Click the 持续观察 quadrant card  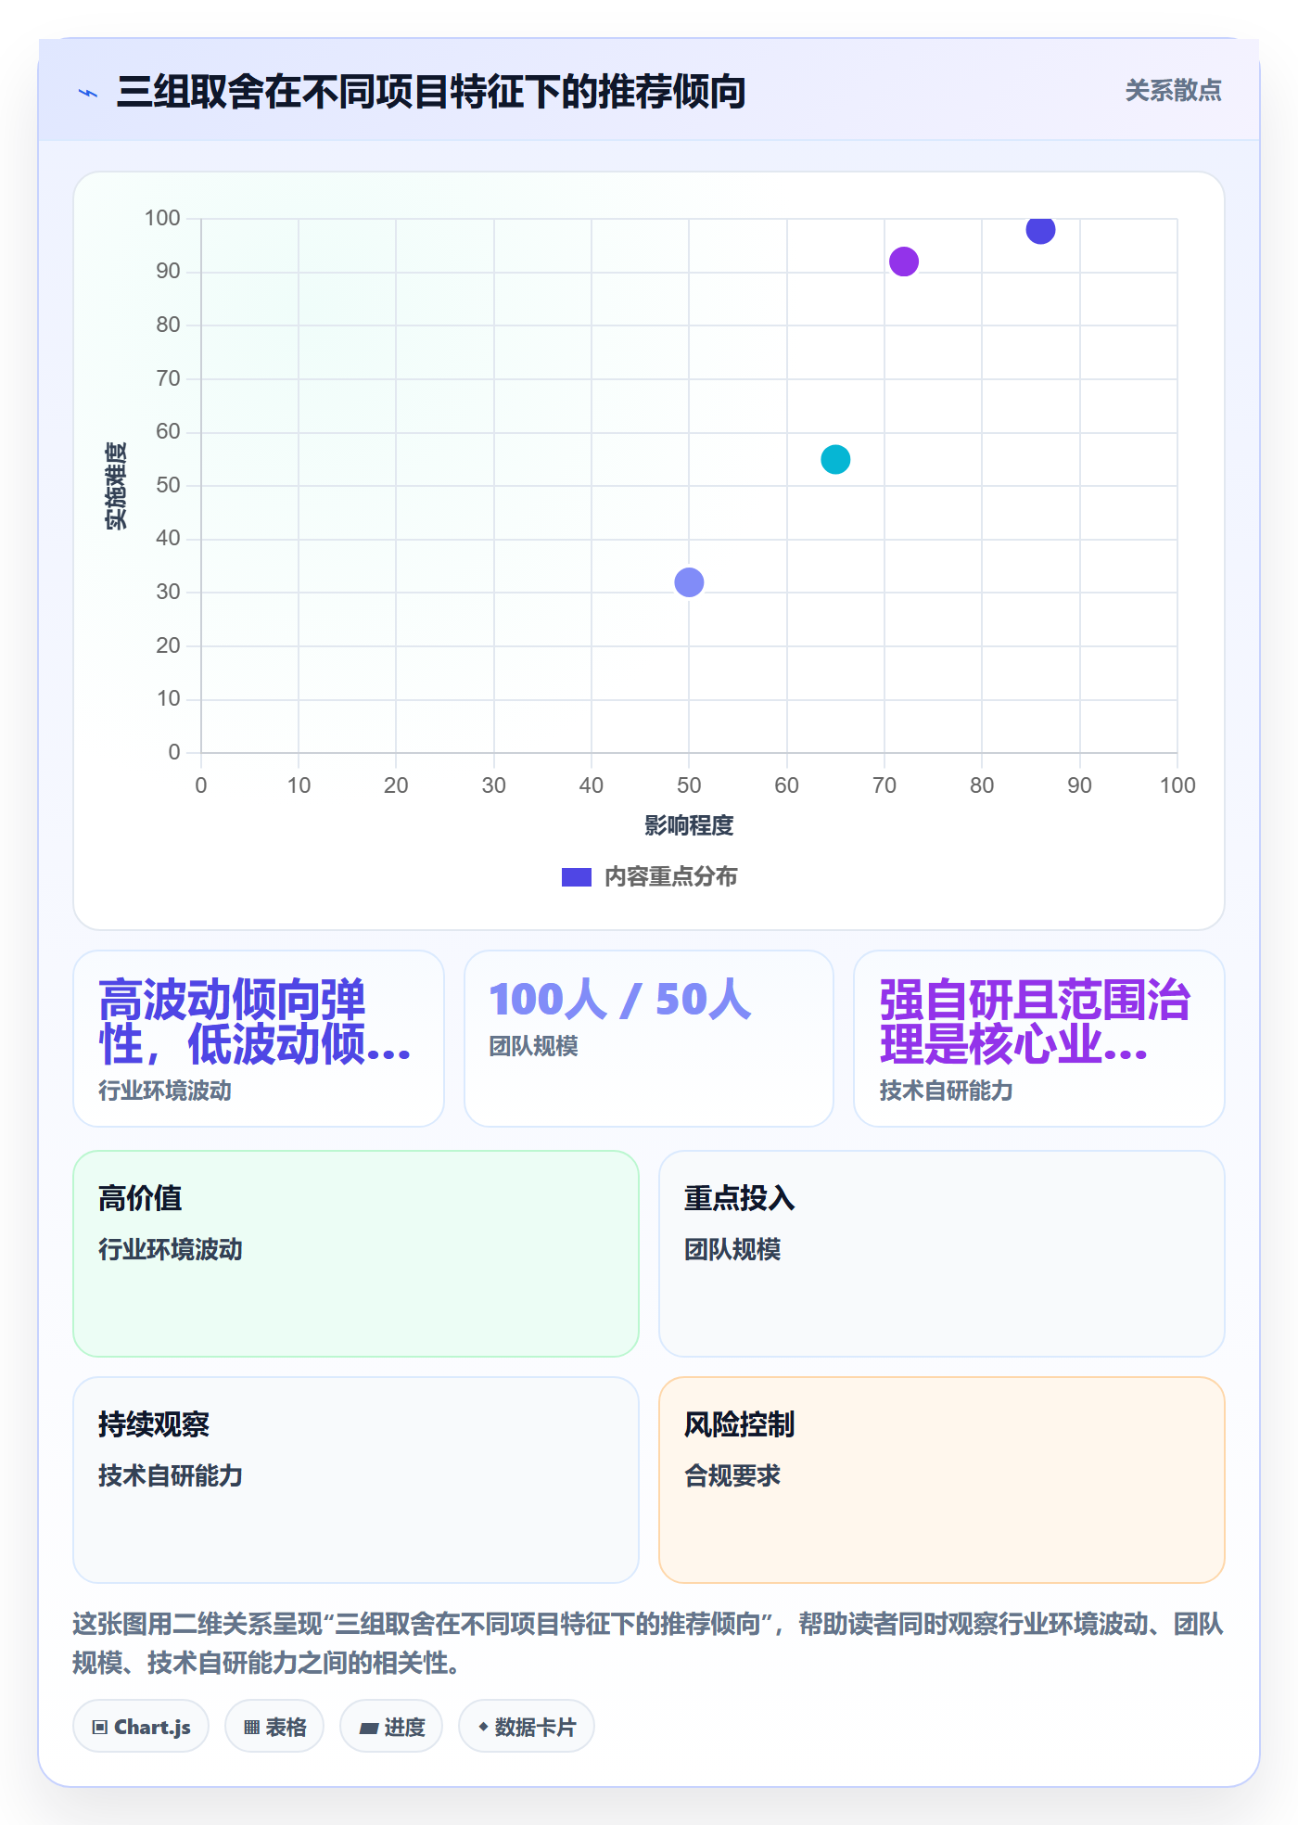356,1480
